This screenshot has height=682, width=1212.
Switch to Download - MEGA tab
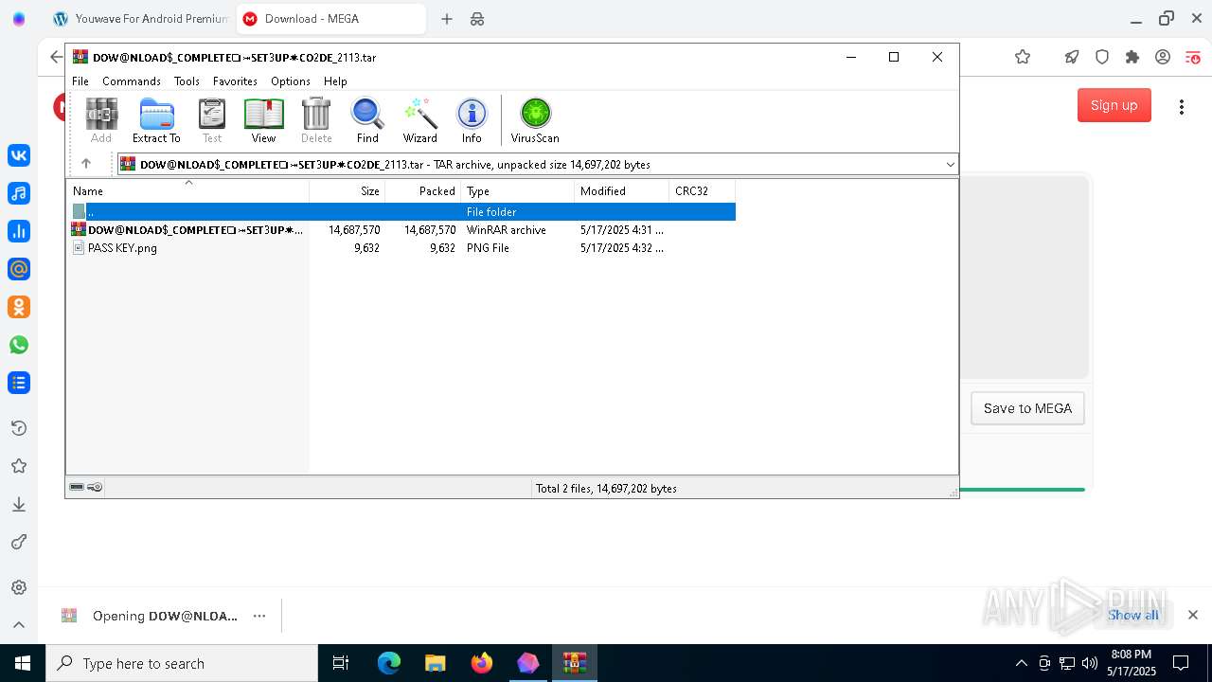(x=330, y=19)
